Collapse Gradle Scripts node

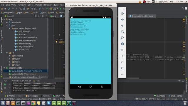4,68
